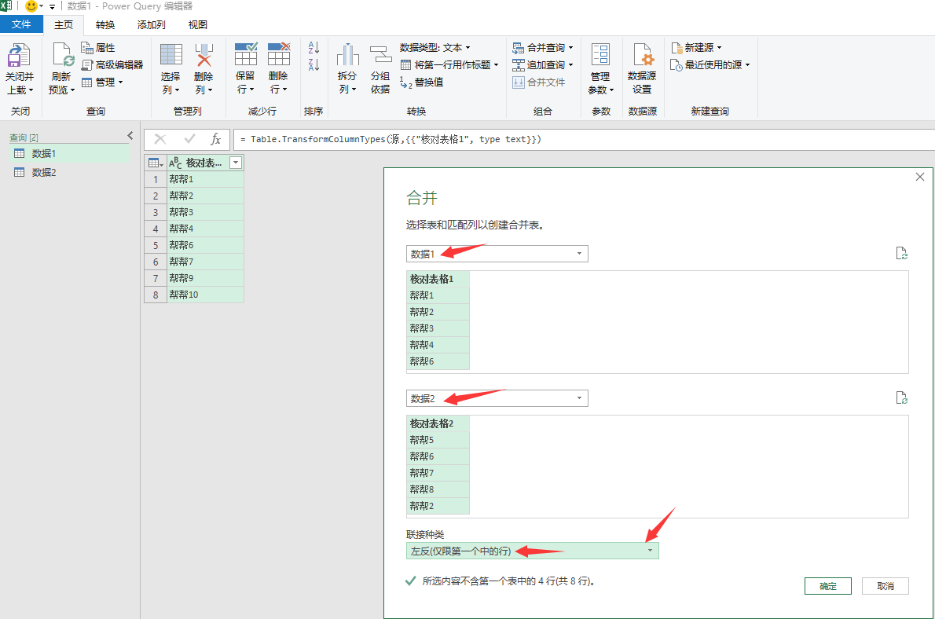Click 帮帮3 in the 数据1 preview
Viewport: 935px width, 619px height.
pyautogui.click(x=438, y=328)
